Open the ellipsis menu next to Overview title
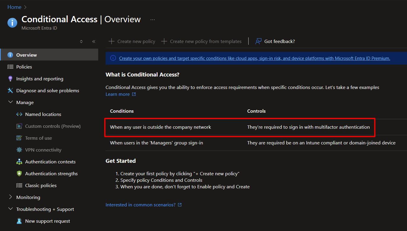This screenshot has width=407, height=231. [152, 19]
